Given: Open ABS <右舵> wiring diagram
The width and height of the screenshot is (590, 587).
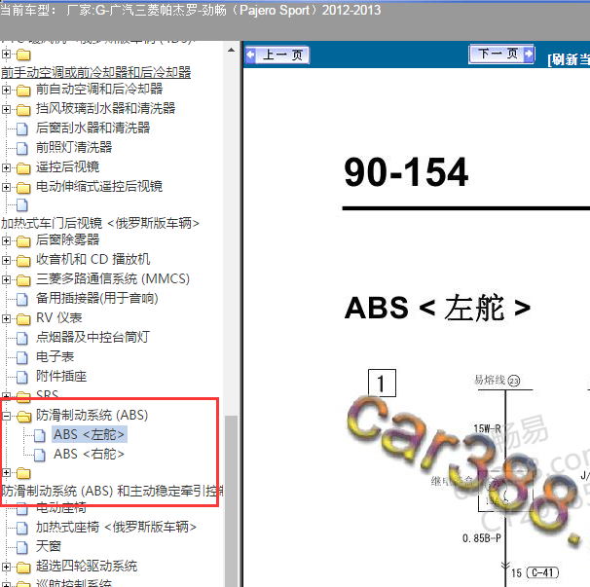Looking at the screenshot, I should tap(90, 455).
